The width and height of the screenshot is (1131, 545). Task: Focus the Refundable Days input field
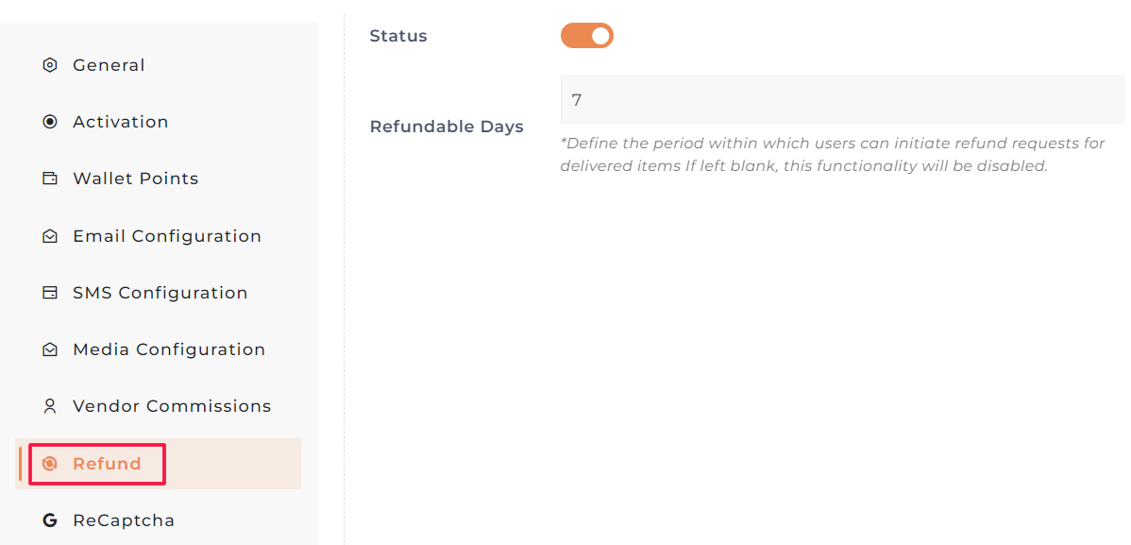click(842, 99)
